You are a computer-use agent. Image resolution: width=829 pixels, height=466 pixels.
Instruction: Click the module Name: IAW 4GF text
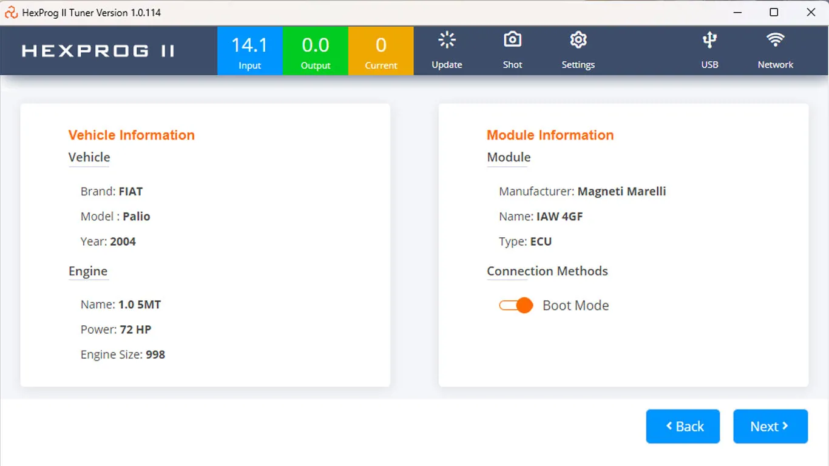pyautogui.click(x=541, y=217)
